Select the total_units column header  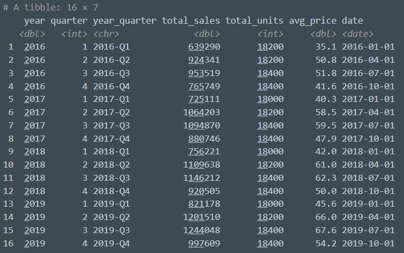[x=254, y=21]
